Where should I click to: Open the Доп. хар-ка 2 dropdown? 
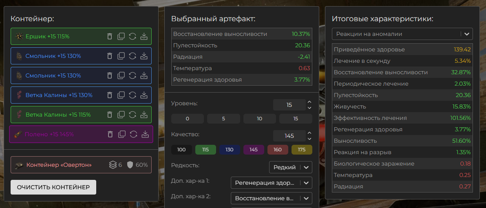[271, 198]
